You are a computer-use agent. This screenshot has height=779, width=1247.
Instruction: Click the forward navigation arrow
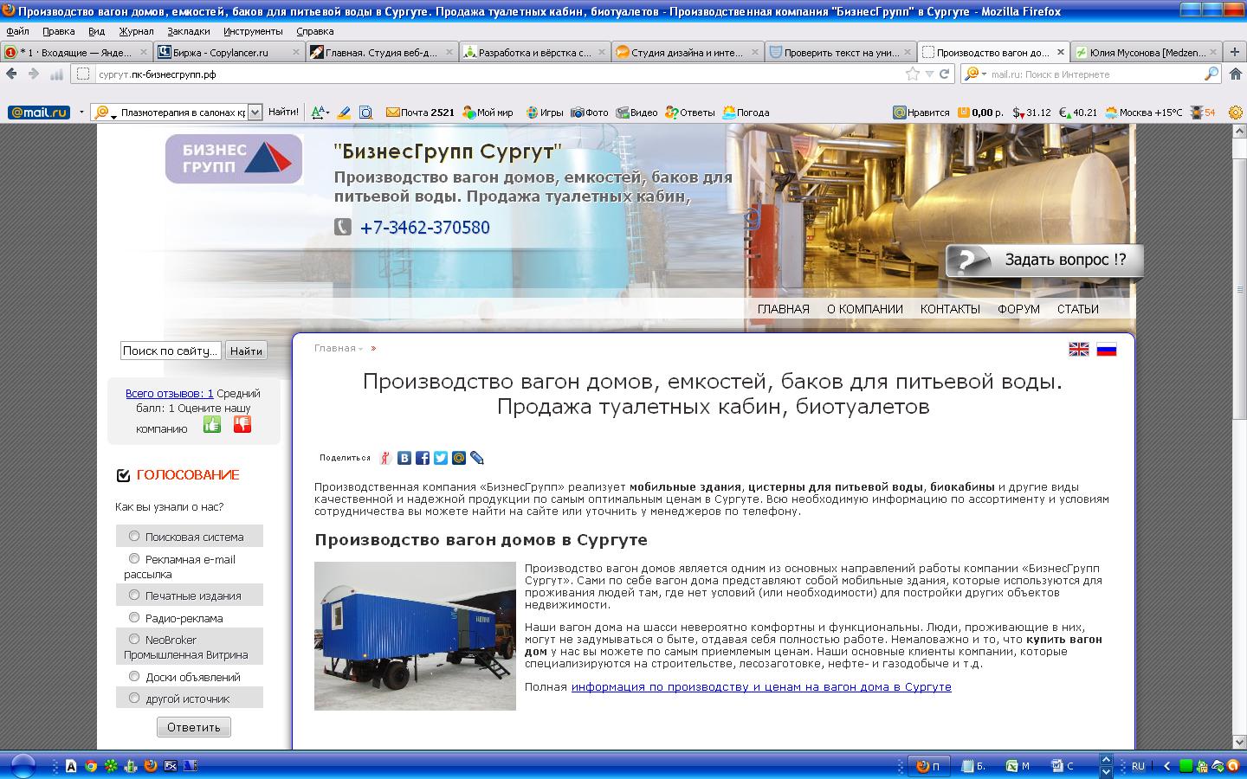point(34,74)
